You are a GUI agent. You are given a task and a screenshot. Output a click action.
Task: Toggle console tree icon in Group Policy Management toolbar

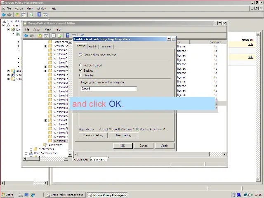pos(24,15)
